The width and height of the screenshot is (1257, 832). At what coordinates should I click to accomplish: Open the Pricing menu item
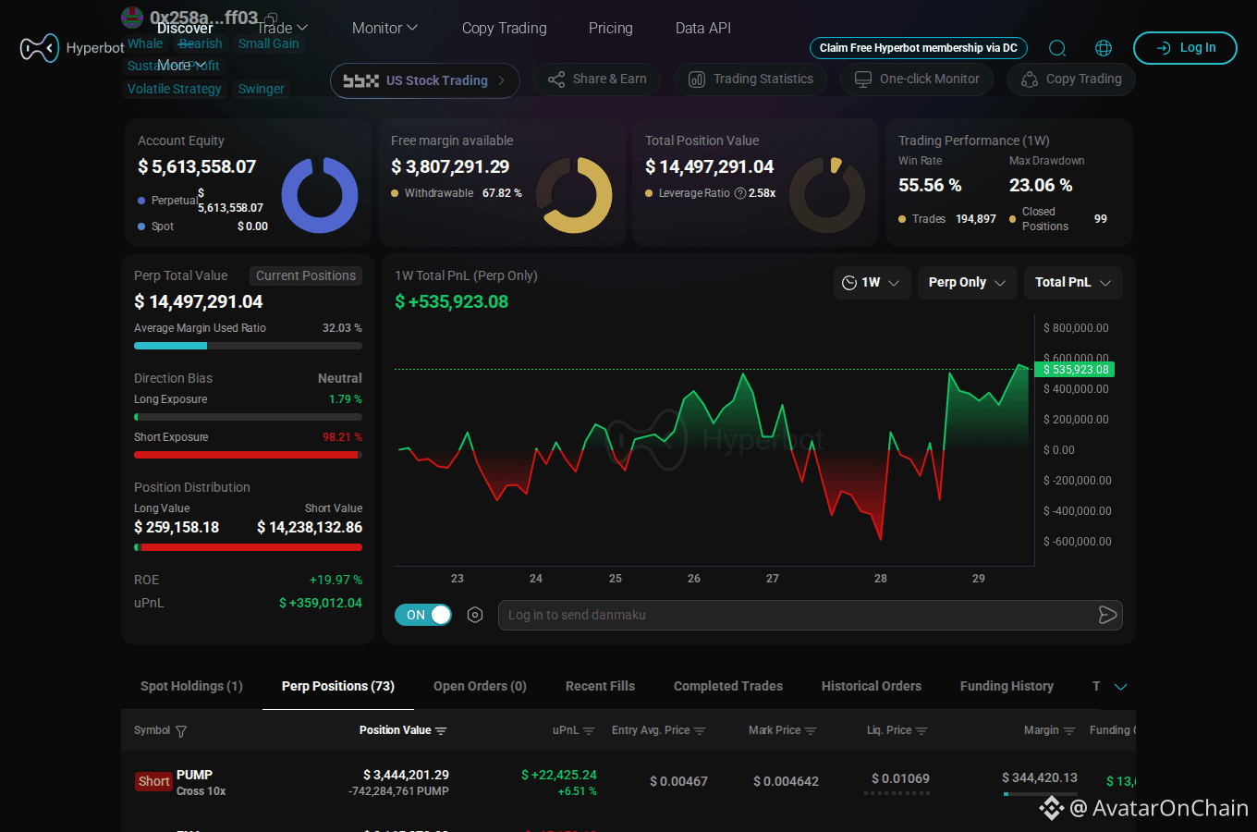point(611,28)
